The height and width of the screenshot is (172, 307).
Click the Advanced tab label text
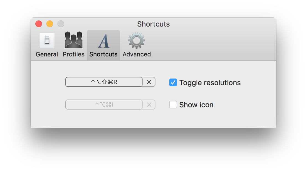(x=137, y=54)
